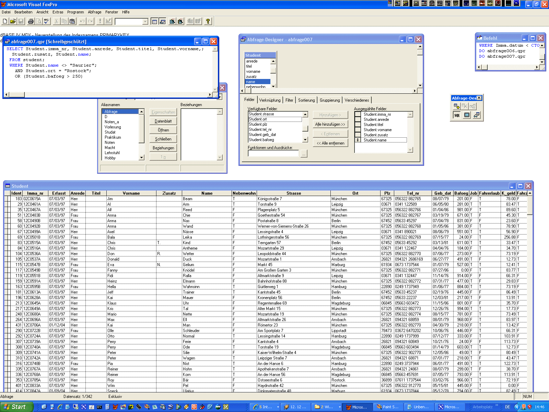Screen dimensions: 549x412
Task: Check the box beside Student.zusatz selected field
Action: click(358, 135)
